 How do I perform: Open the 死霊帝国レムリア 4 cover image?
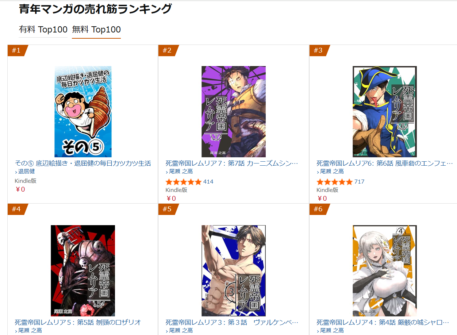(385, 271)
